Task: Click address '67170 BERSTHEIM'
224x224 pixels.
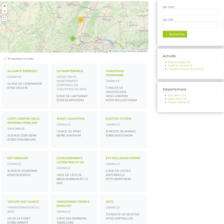Action: pos(118,179)
